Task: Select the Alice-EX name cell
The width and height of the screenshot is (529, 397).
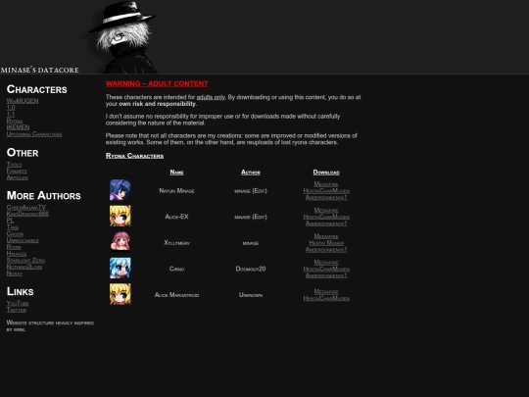Action: [176, 217]
